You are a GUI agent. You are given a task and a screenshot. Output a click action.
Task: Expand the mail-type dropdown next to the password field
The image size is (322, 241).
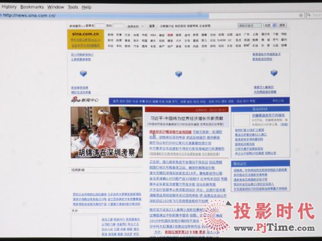(135, 26)
